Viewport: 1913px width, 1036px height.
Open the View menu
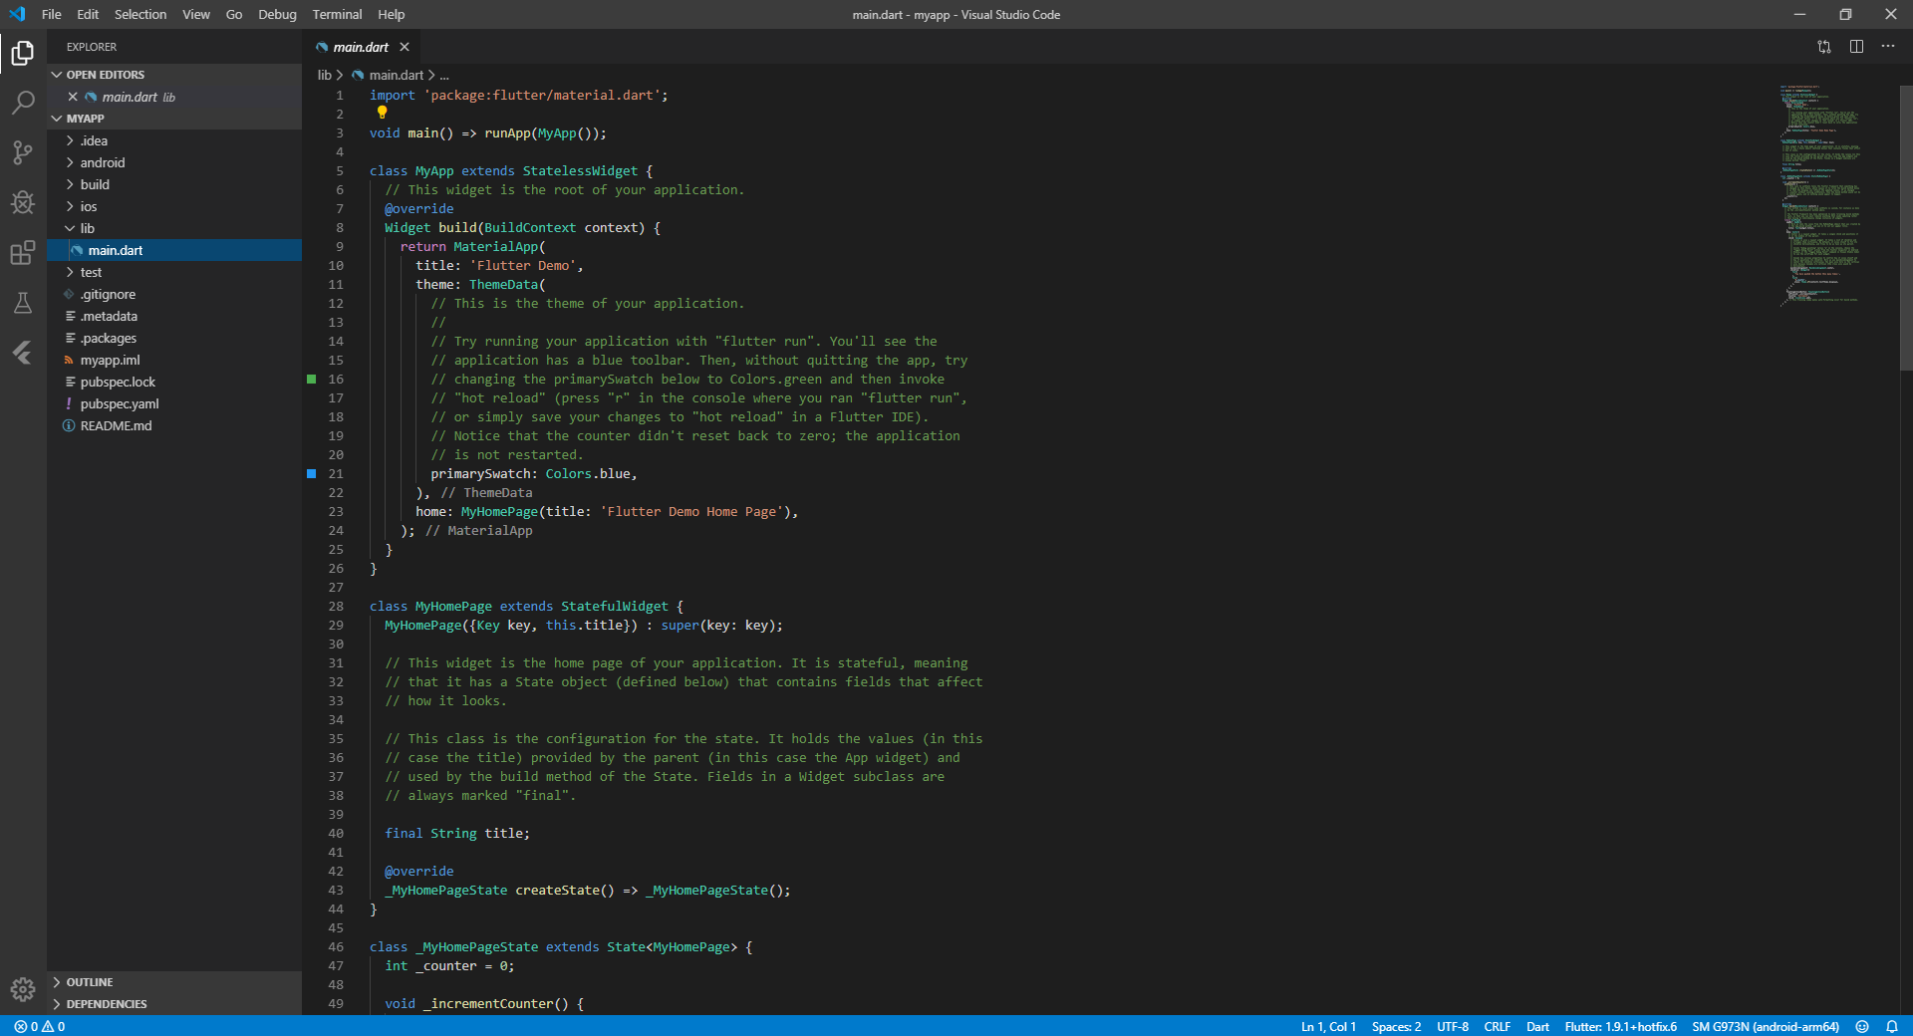click(x=196, y=14)
